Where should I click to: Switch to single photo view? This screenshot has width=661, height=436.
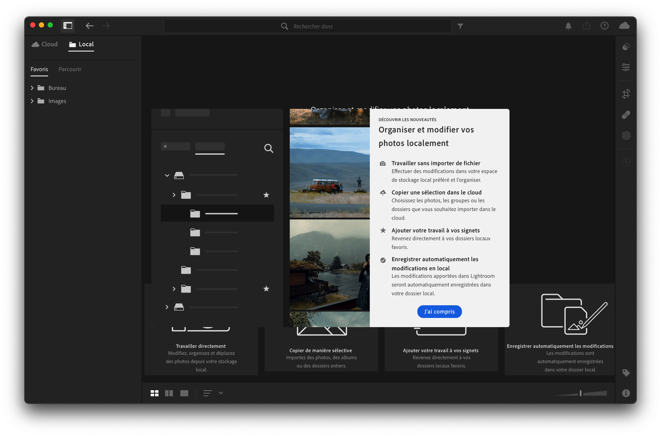184,393
